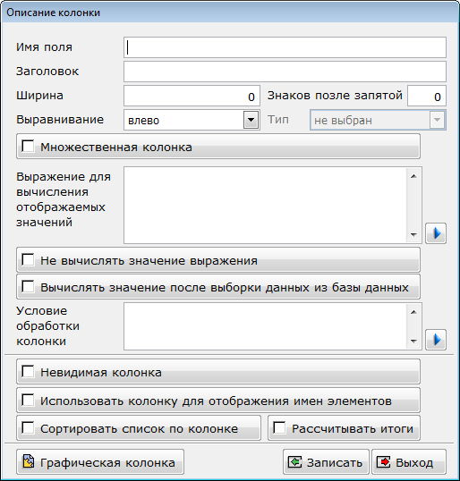Enable Множественная колонка checkbox
460x481 pixels.
coord(28,147)
